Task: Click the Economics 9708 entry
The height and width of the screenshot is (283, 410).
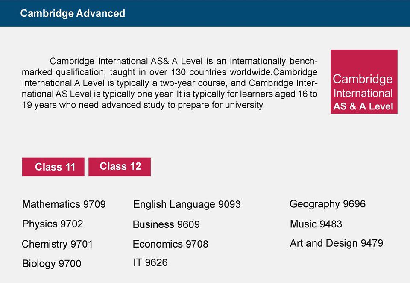Action: (x=170, y=244)
